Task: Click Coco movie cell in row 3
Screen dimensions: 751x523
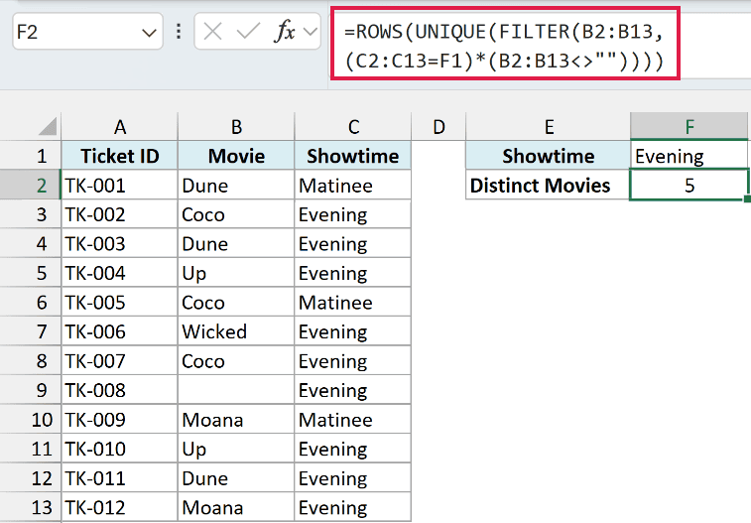Action: point(236,214)
